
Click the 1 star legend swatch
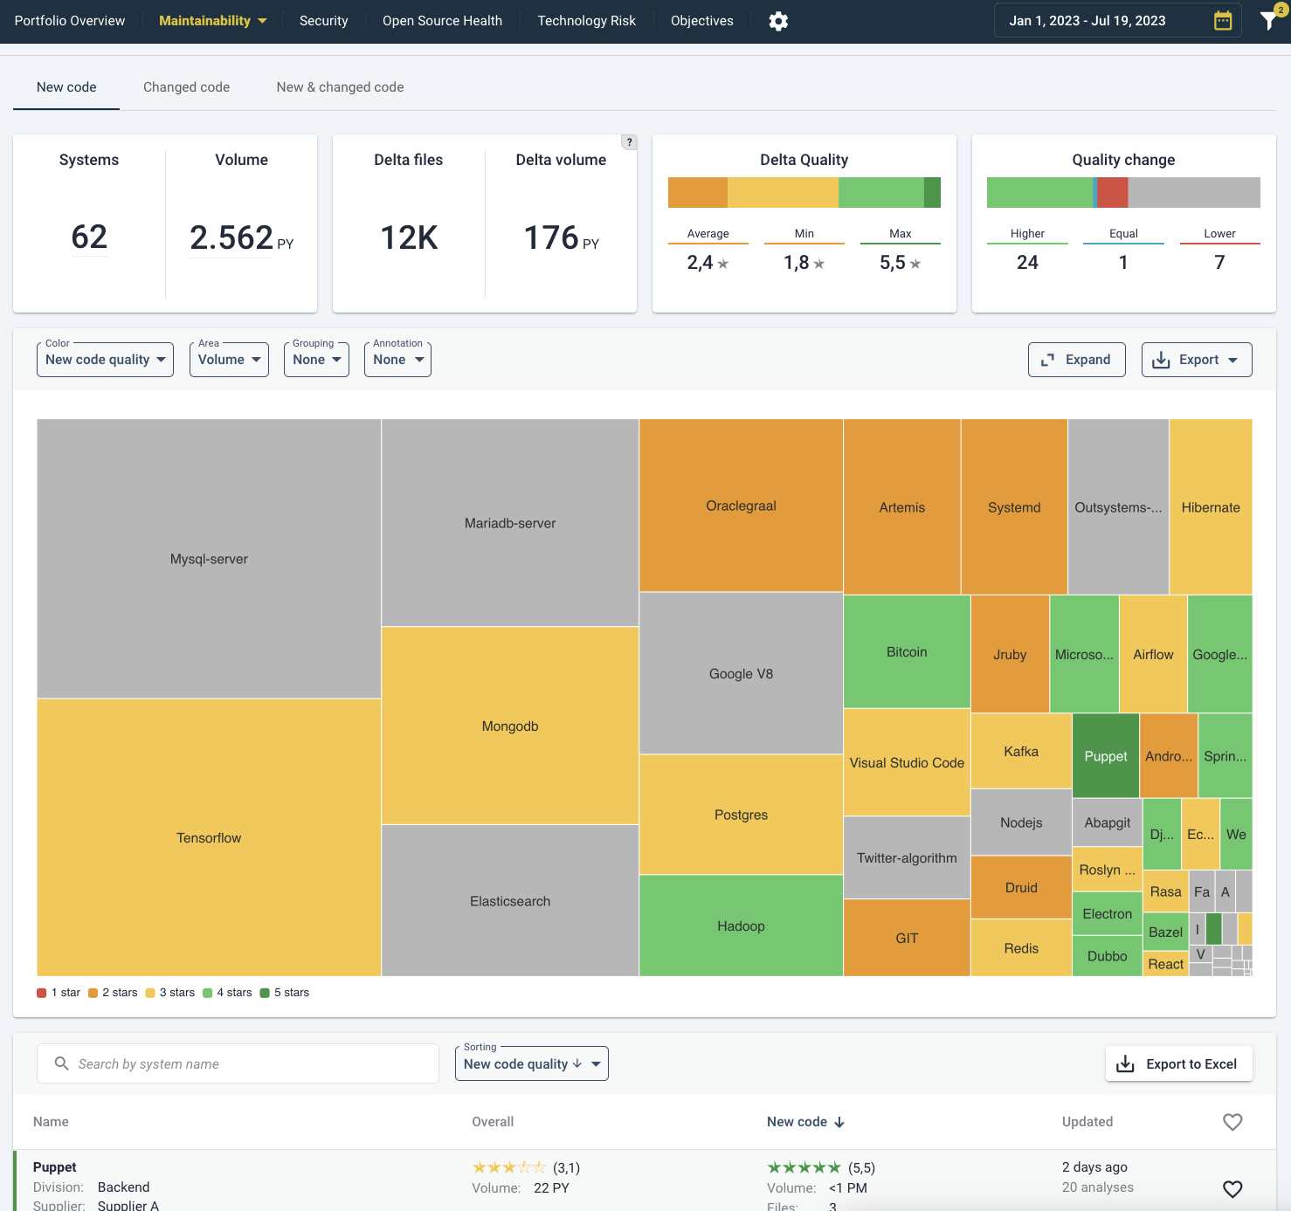pyautogui.click(x=42, y=993)
